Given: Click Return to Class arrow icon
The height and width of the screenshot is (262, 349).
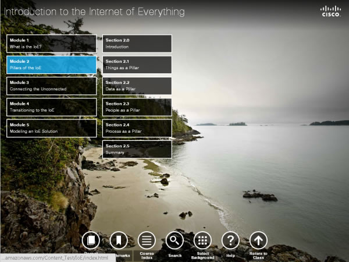Looking at the screenshot, I should tap(258, 240).
